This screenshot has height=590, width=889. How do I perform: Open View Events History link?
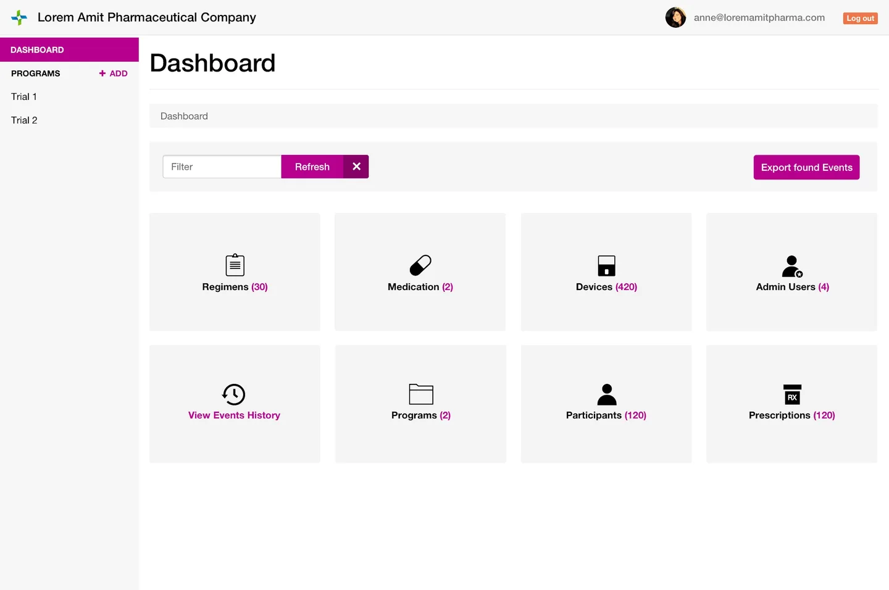(234, 415)
